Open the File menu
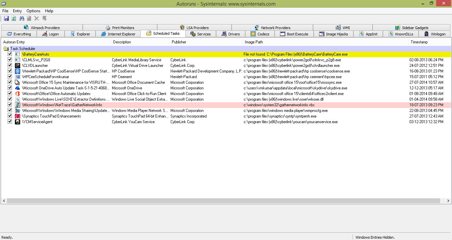 point(5,11)
